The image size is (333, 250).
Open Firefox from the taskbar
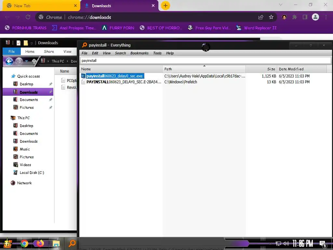click(40, 243)
